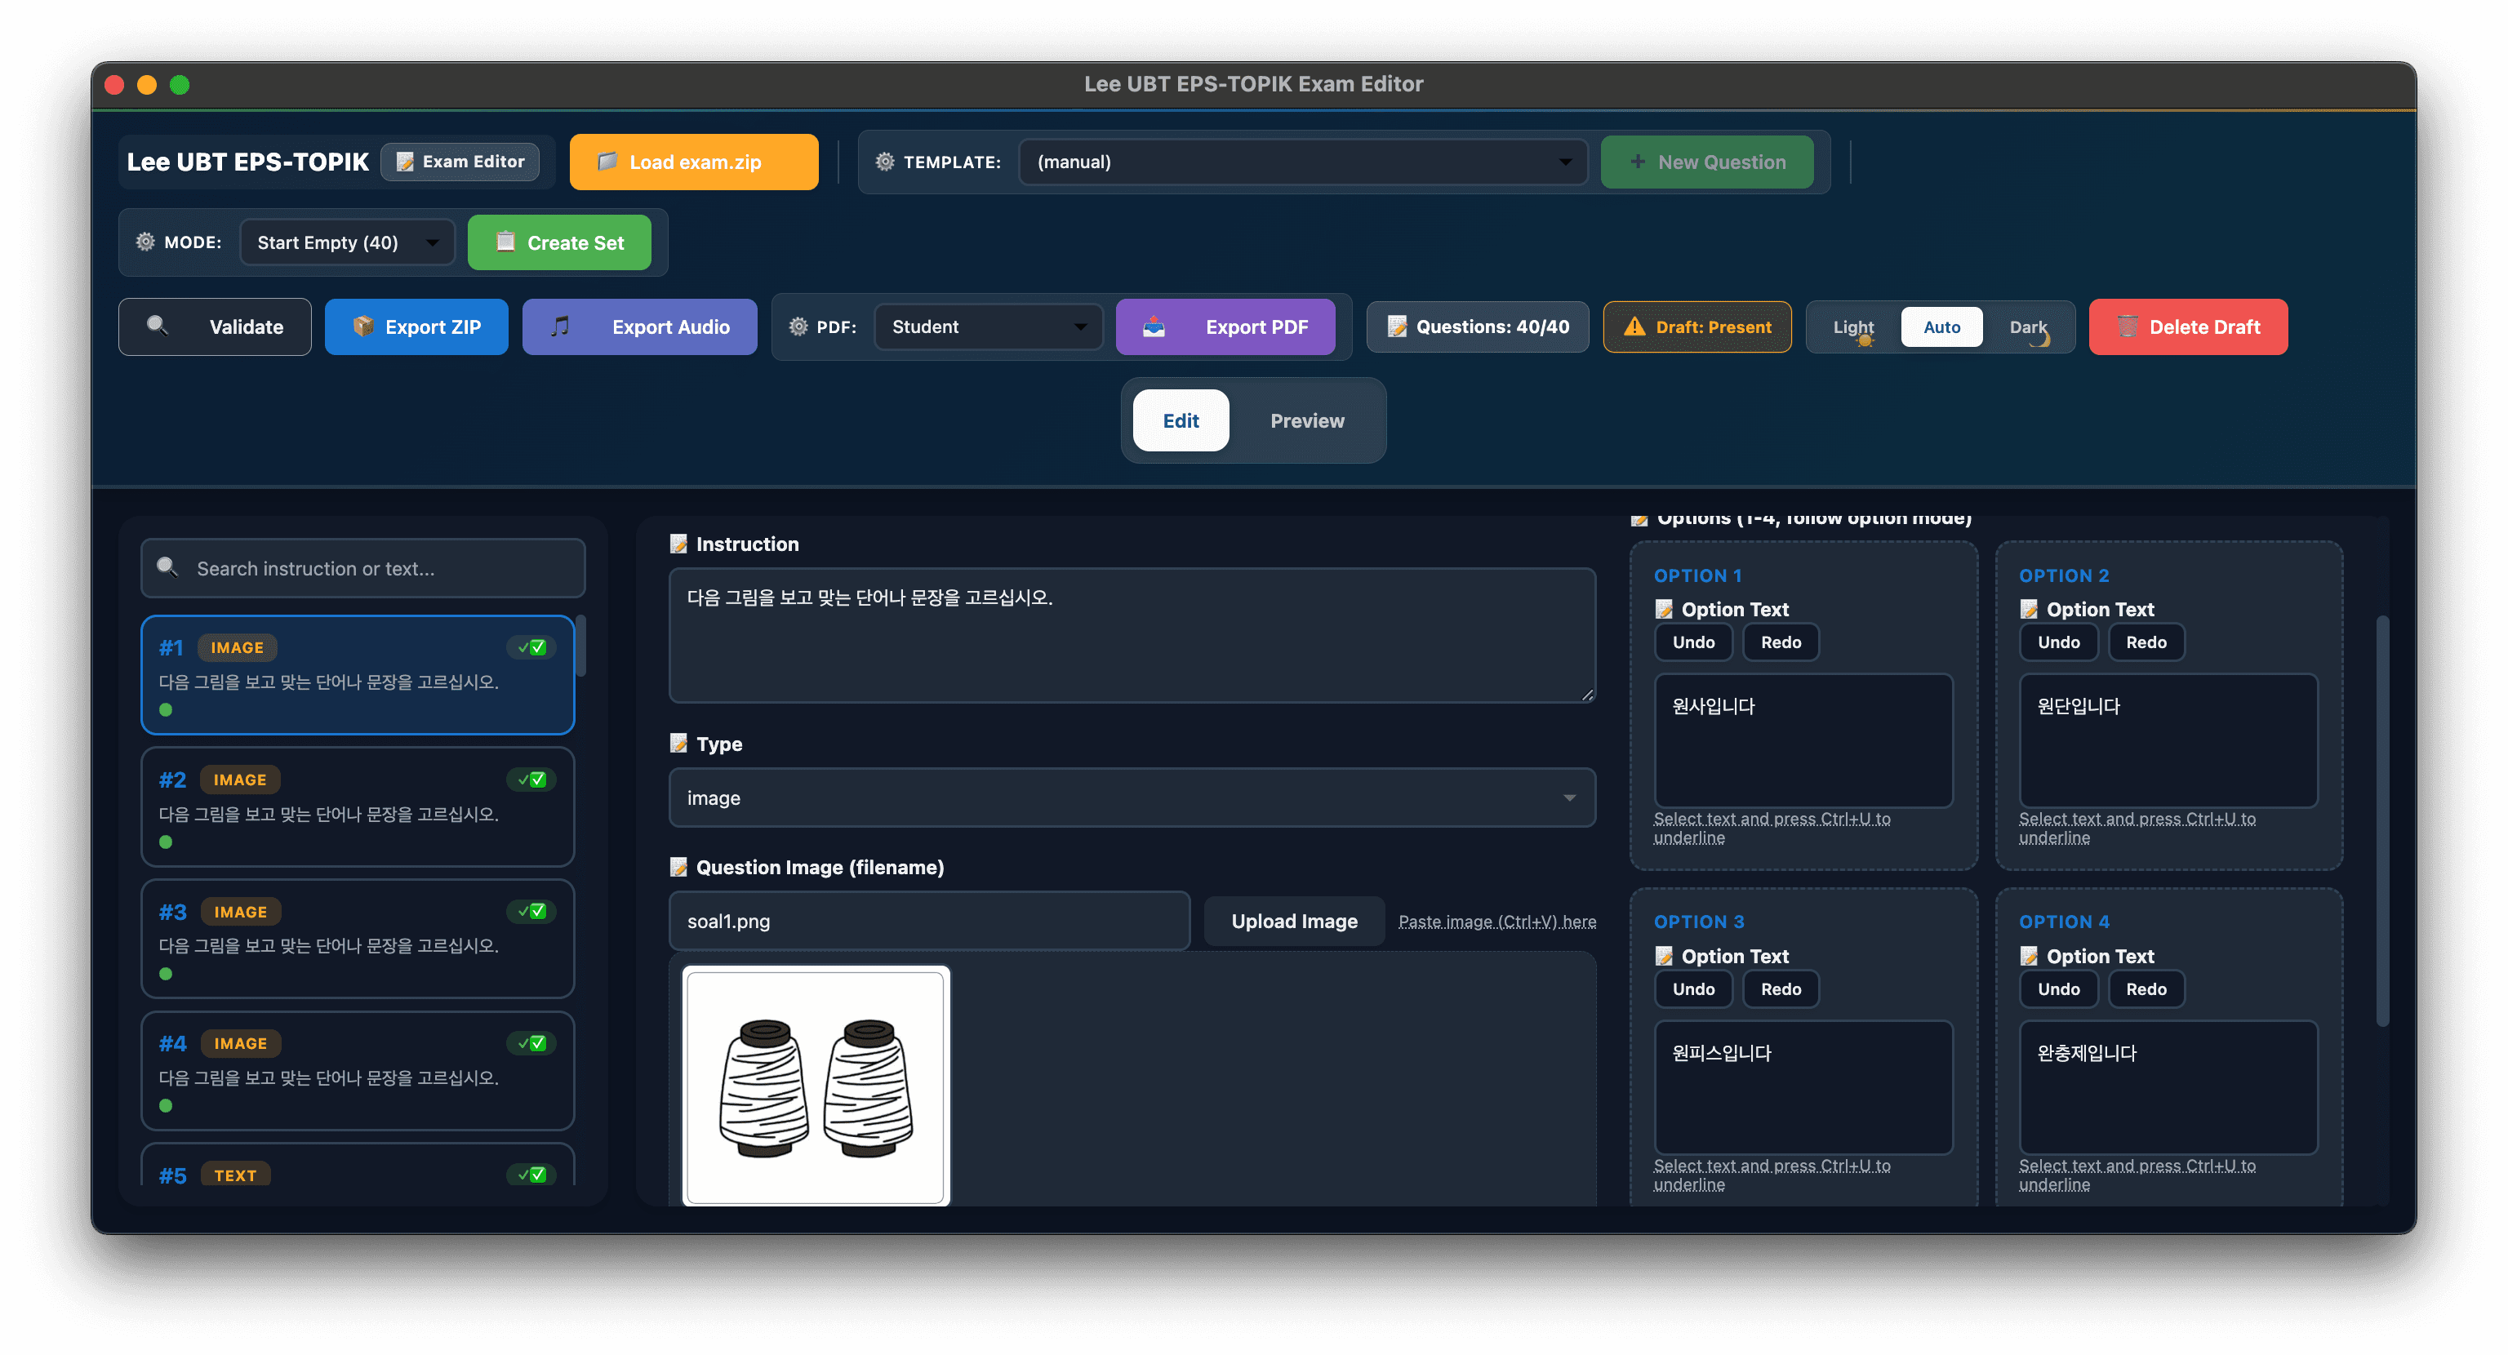The height and width of the screenshot is (1355, 2508).
Task: Click the music note icon on Export Audio
Action: 560,327
